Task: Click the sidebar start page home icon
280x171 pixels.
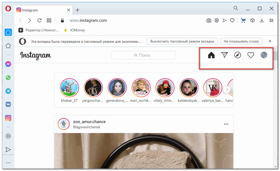Action: pyautogui.click(x=8, y=32)
